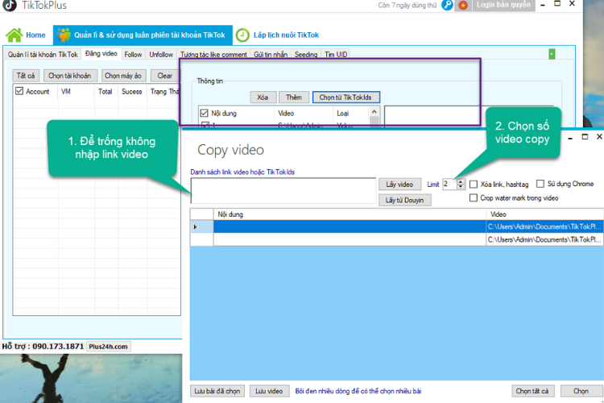Screen dimensions: 604x403
Task: Click the Chọn từ TikTokIds button
Action: [345, 98]
